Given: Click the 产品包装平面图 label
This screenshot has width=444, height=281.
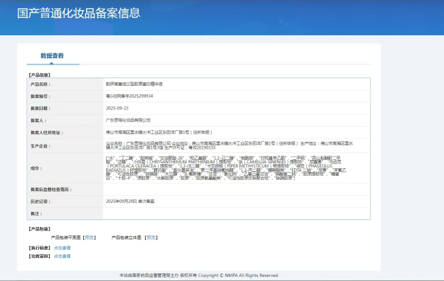Looking at the screenshot, I should click(66, 237).
